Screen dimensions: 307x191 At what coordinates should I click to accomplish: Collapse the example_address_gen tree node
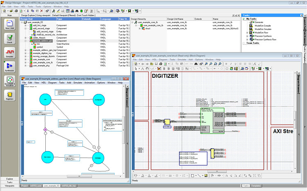(x=25, y=41)
